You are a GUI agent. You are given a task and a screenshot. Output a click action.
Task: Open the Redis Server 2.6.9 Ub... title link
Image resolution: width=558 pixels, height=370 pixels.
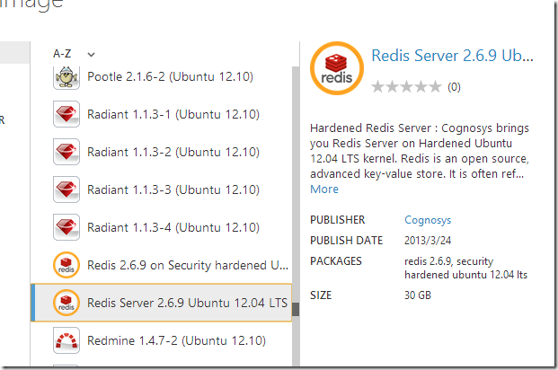452,56
